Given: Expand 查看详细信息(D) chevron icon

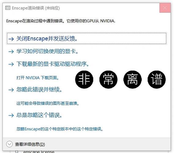Looking at the screenshot, I should point(9,144).
